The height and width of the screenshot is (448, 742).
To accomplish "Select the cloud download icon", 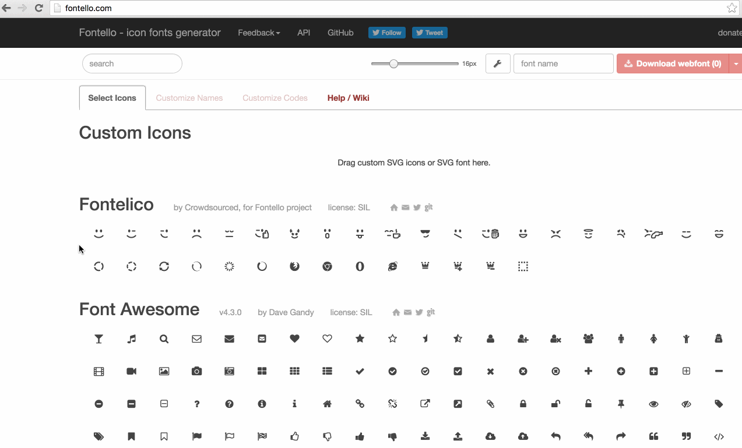I will [491, 436].
